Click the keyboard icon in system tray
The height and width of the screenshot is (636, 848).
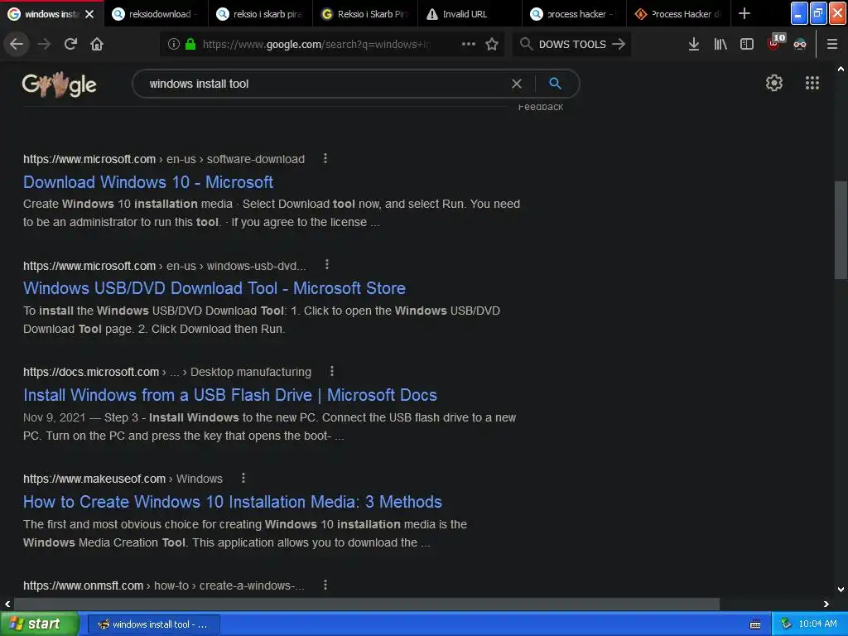click(755, 624)
